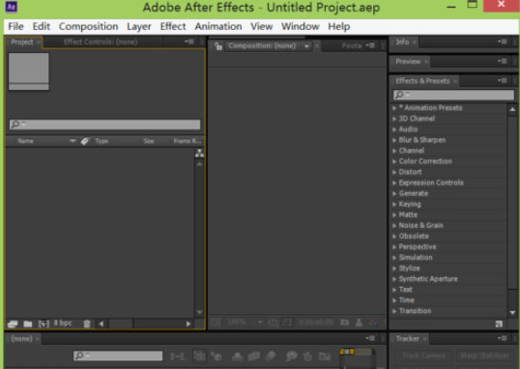Viewport: 520px width, 369px height.
Task: Create a new folder in Project panel
Action: click(x=28, y=324)
